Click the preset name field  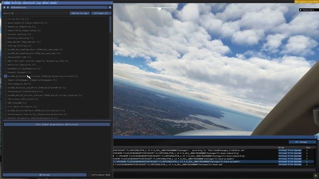tap(59, 7)
